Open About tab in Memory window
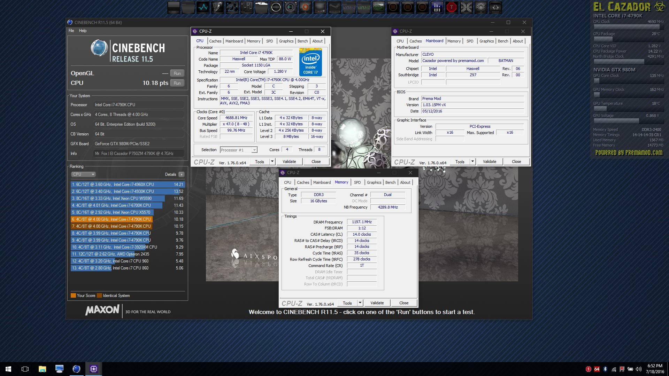The width and height of the screenshot is (669, 376). coord(405,182)
